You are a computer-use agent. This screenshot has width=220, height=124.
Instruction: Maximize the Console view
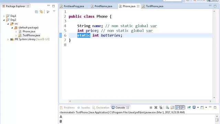(215, 107)
